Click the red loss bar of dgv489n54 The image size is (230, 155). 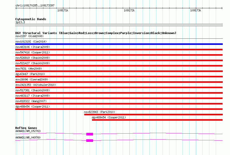[157, 120]
